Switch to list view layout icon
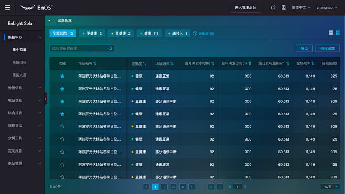The height and width of the screenshot is (194, 345). point(338,33)
